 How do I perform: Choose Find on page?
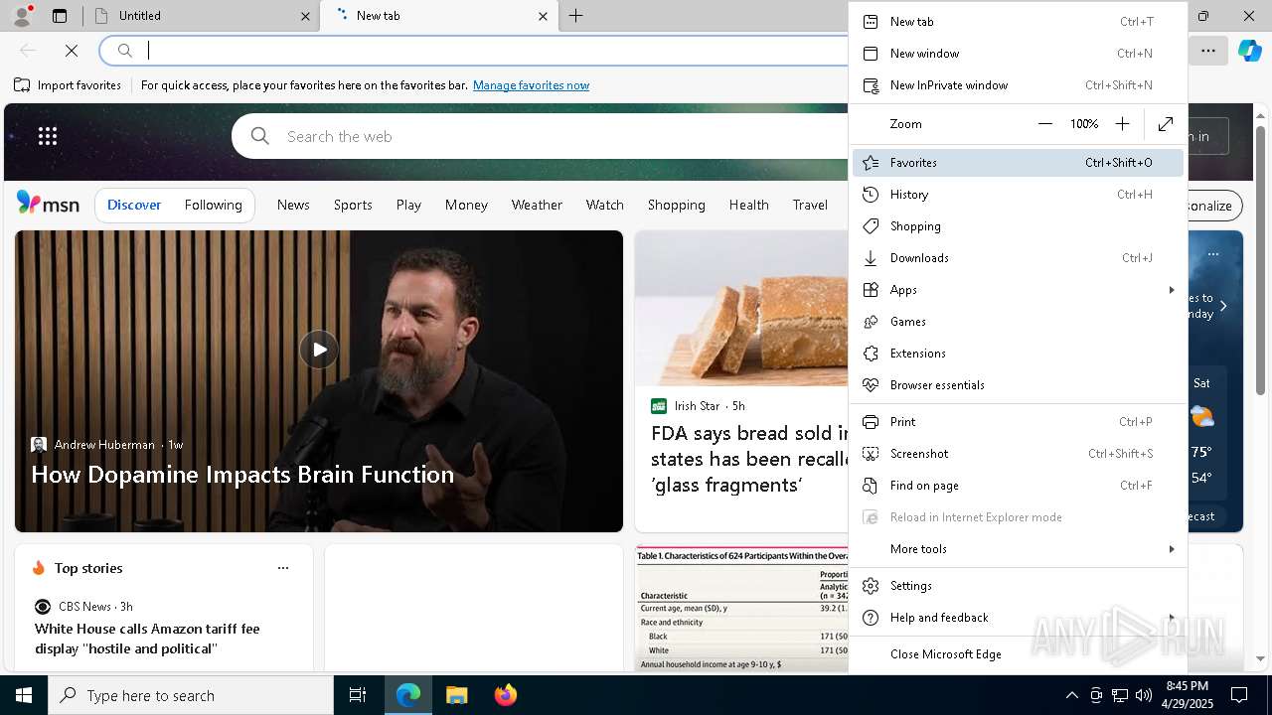1018,486
